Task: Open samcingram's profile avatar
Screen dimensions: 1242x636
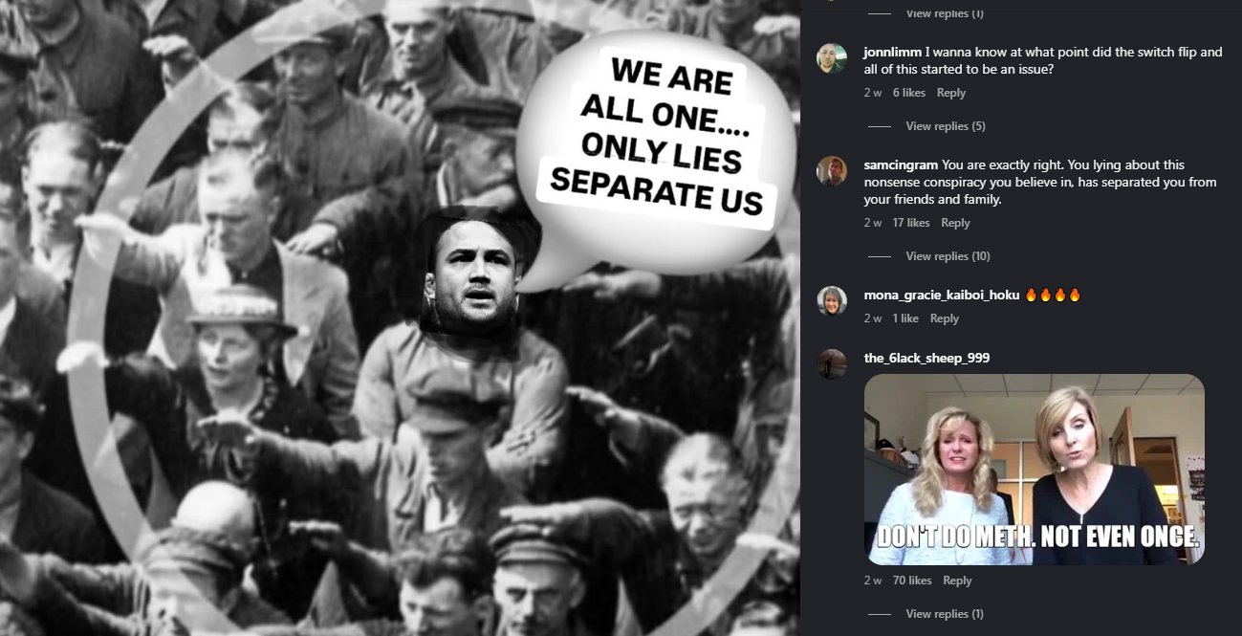Action: pos(831,170)
